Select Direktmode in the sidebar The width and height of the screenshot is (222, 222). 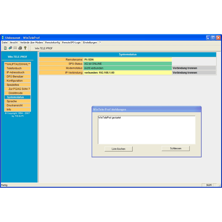point(17,93)
